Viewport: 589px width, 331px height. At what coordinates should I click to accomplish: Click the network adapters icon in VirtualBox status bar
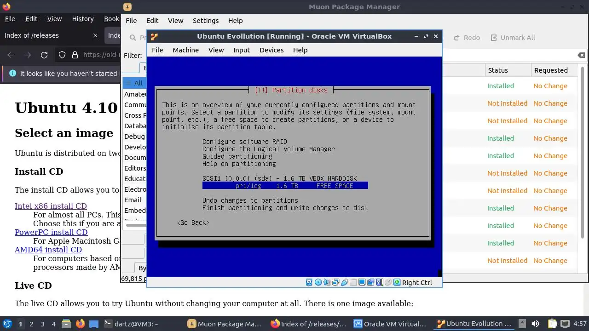point(335,282)
